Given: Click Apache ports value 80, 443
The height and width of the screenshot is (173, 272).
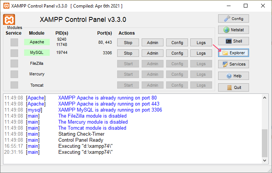Looking at the screenshot, I should pos(105,42).
